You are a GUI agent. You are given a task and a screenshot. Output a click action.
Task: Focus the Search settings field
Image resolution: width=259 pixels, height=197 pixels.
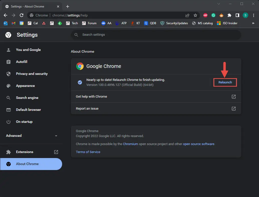[156, 35]
